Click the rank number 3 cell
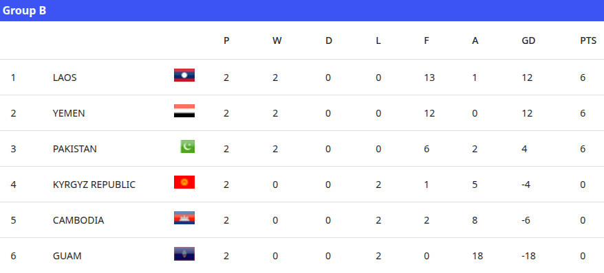The image size is (604, 273). pyautogui.click(x=14, y=149)
